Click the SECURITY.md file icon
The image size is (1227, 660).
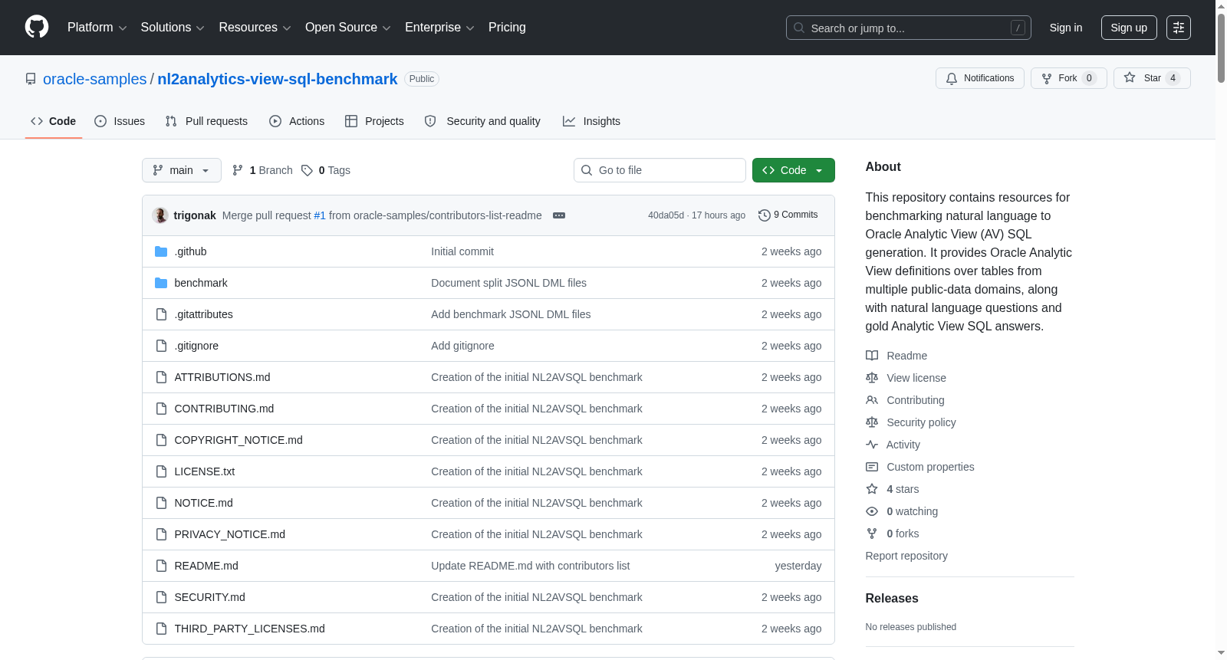(161, 597)
